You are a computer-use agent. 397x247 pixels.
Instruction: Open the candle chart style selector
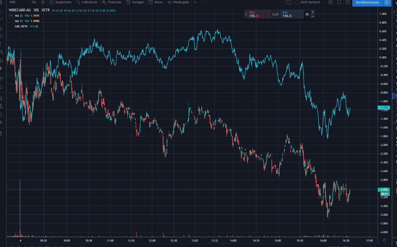pyautogui.click(x=43, y=2)
